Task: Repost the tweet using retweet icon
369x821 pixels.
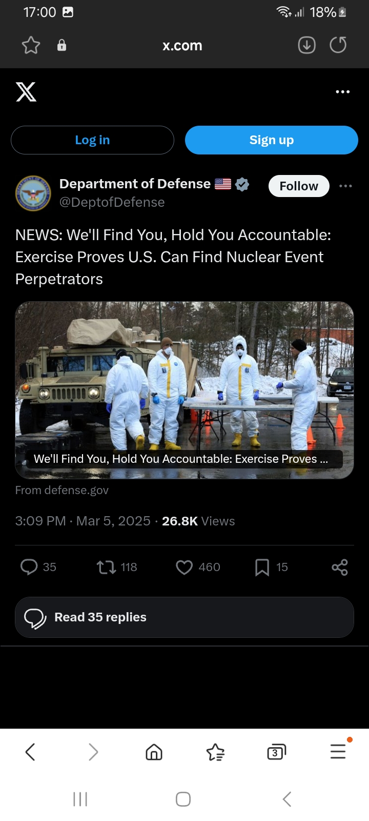Action: pos(107,567)
